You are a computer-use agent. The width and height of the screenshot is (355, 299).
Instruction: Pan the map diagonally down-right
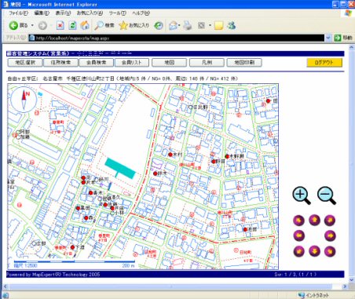tap(330, 251)
